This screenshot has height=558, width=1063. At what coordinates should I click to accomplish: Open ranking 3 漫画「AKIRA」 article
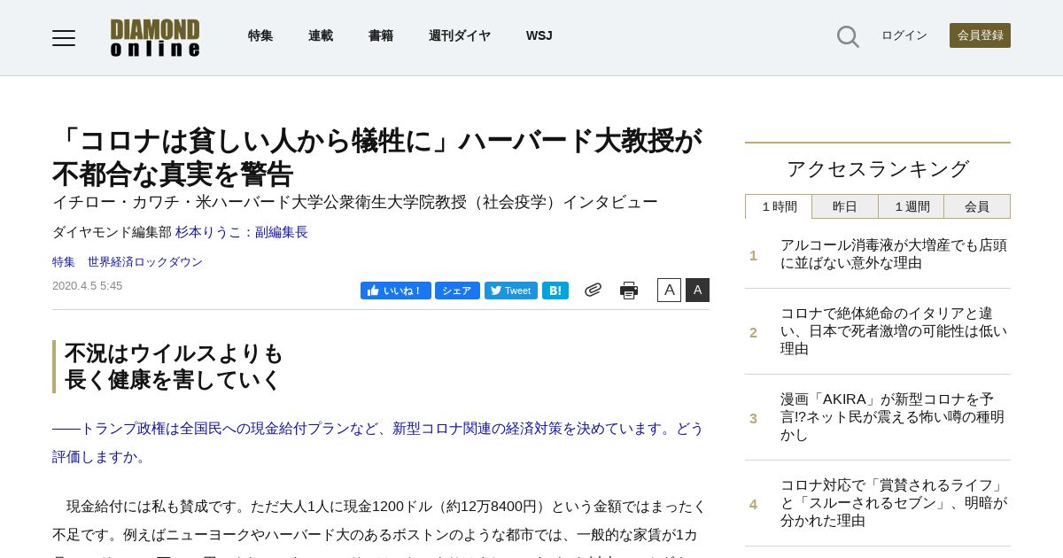point(894,417)
